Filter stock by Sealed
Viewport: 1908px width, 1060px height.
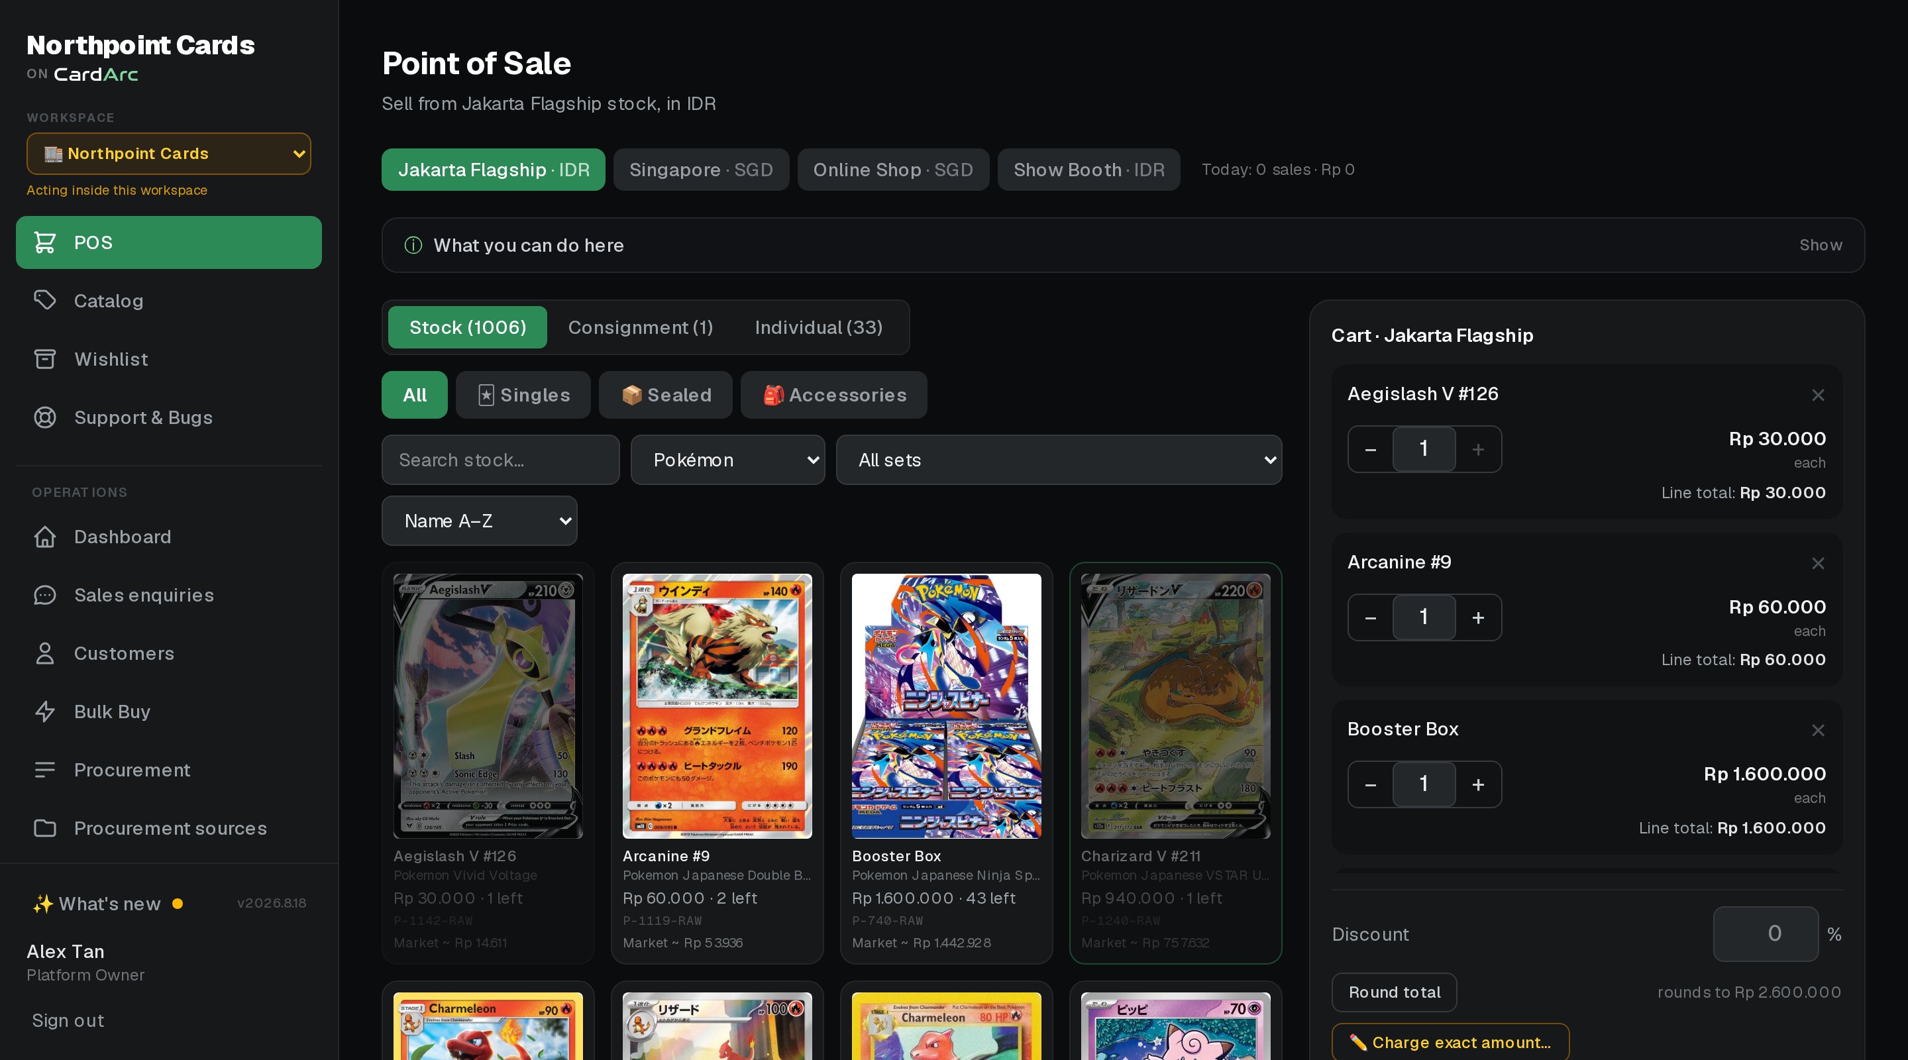pyautogui.click(x=665, y=395)
